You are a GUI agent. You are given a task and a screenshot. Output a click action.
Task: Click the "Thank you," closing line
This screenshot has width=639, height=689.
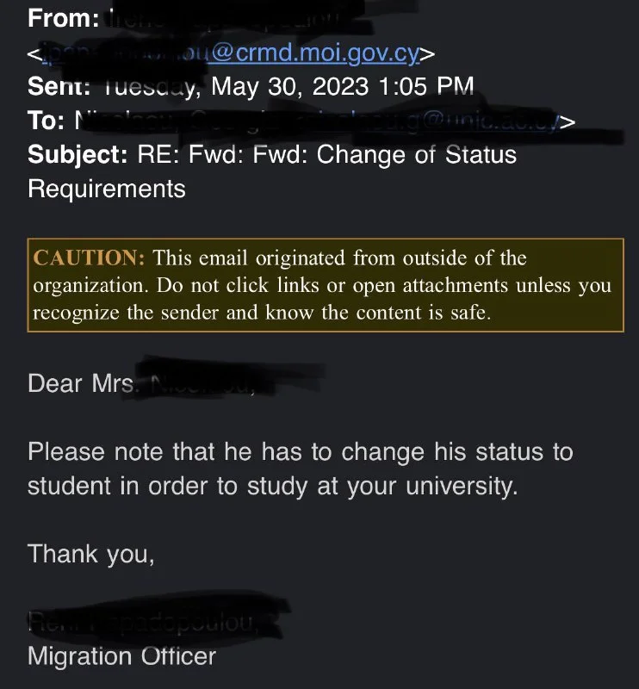click(91, 554)
